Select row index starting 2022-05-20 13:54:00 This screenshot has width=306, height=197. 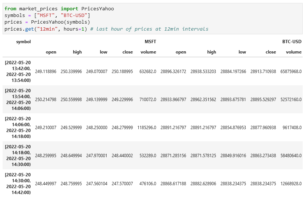click(18, 100)
